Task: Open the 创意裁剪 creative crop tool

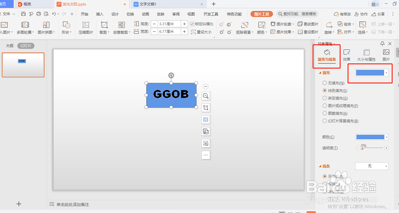Action: [x=122, y=28]
